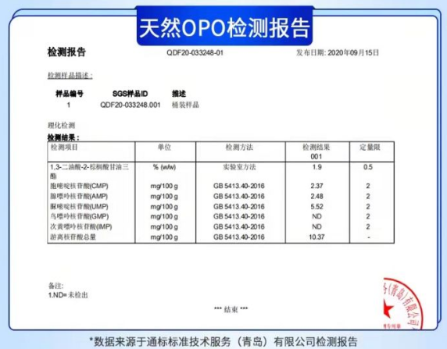Click the CMP row result 2.37

316,186
